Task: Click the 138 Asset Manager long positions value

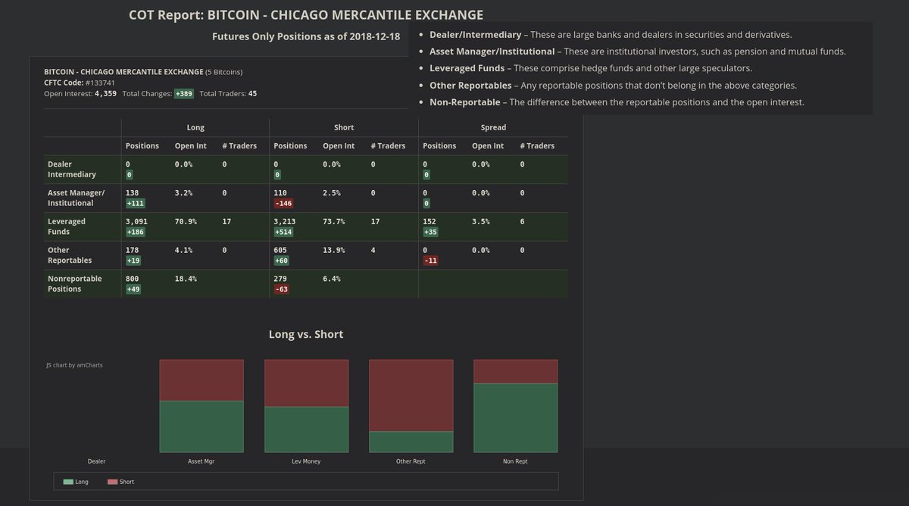Action: tap(133, 193)
